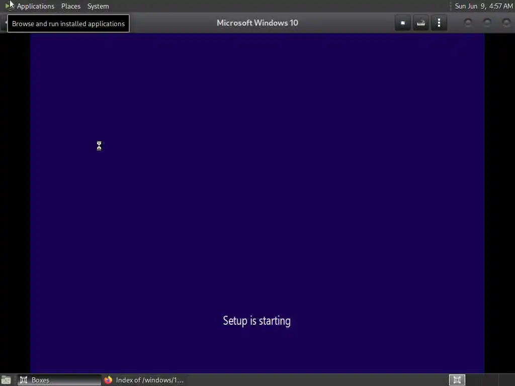Viewport: 515px width, 386px height.
Task: Open the three-dot menu in Boxes header
Action: 439,23
